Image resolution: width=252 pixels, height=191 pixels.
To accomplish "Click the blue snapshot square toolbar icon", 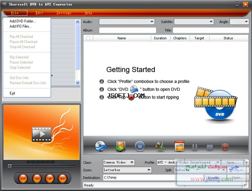I will tap(139, 146).
